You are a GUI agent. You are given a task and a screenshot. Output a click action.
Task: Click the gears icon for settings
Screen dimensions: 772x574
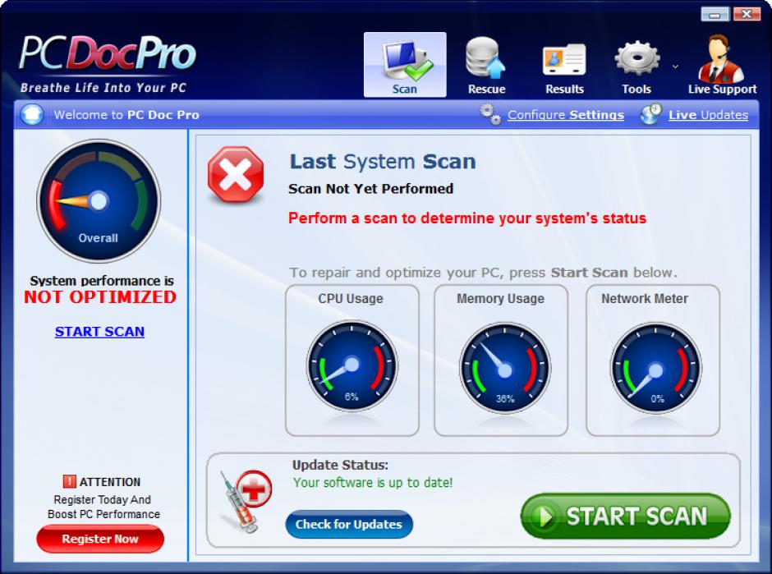point(490,114)
